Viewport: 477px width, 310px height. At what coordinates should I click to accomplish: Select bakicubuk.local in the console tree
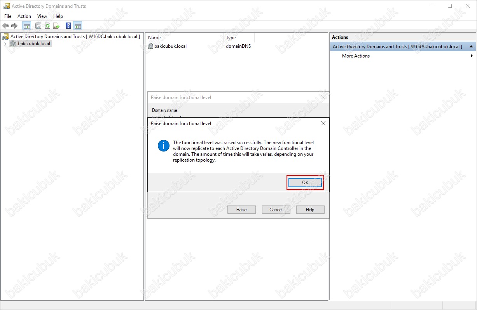34,44
